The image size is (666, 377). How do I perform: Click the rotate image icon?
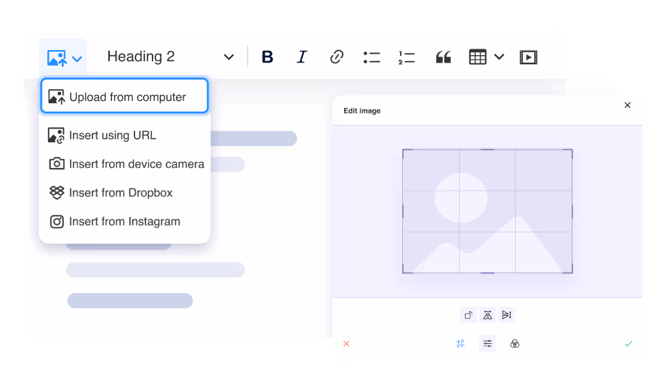coord(469,315)
